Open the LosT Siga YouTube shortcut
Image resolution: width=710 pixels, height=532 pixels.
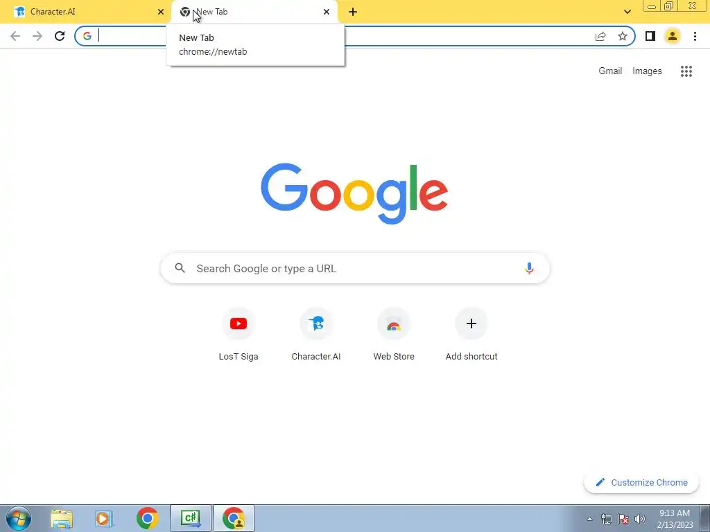pos(239,334)
